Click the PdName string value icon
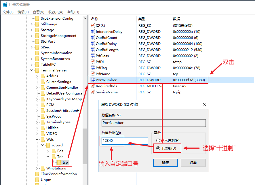Image resolution: width=255 pixels, height=185 pixels. coord(93,73)
